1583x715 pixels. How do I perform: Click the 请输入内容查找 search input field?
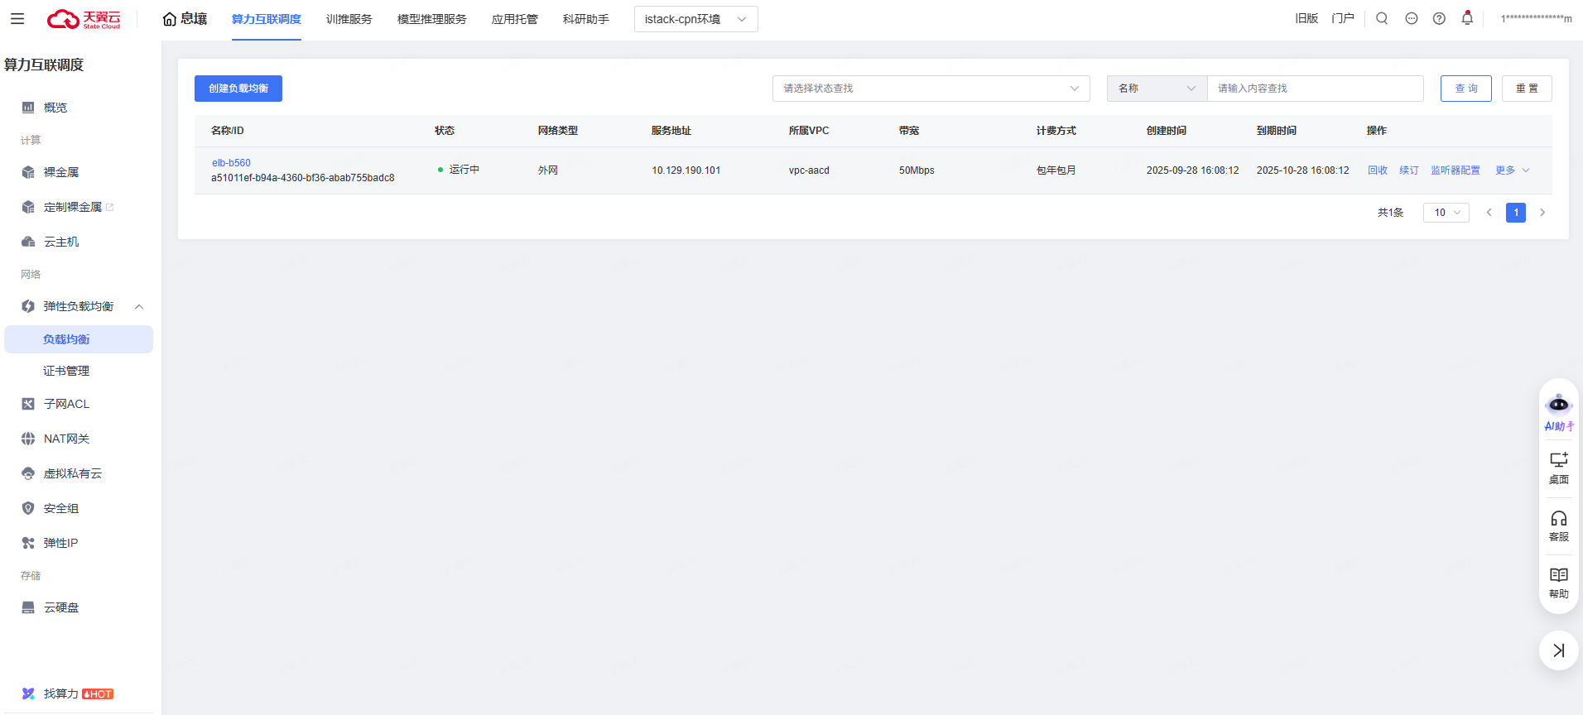pos(1315,89)
